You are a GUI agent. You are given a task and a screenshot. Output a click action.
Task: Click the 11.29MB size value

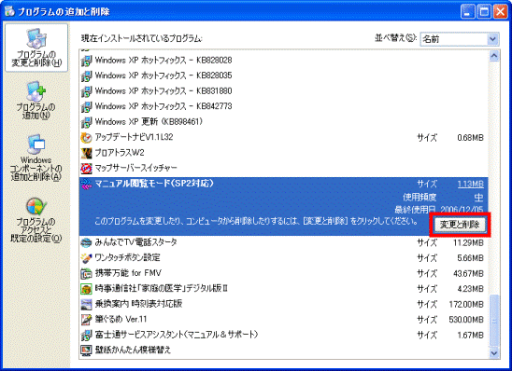point(468,243)
